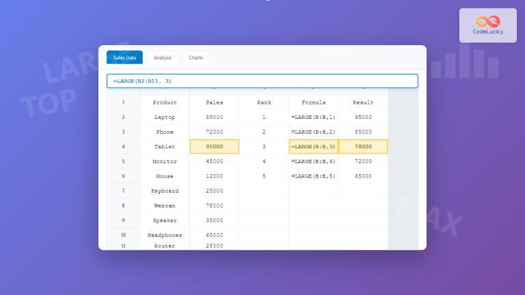Click the Sales column header cell
This screenshot has height=295, width=525.
tap(214, 102)
